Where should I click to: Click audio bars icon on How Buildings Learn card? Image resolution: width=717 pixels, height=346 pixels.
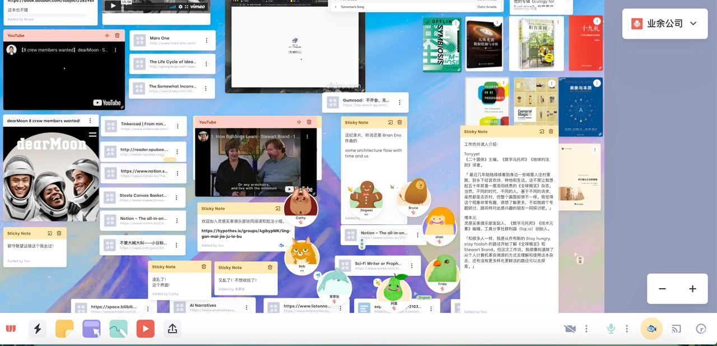[299, 122]
